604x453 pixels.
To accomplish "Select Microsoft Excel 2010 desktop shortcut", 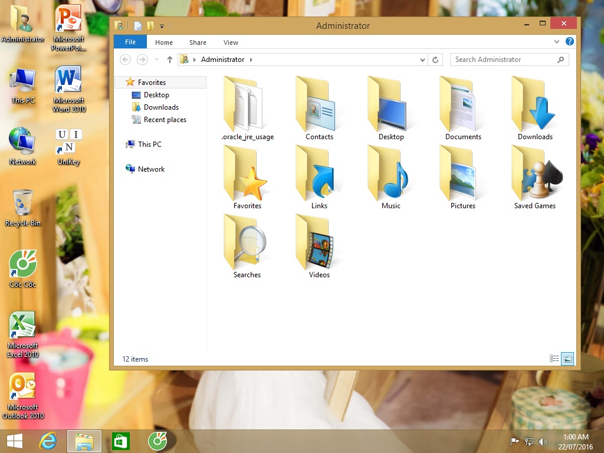I will (x=23, y=334).
